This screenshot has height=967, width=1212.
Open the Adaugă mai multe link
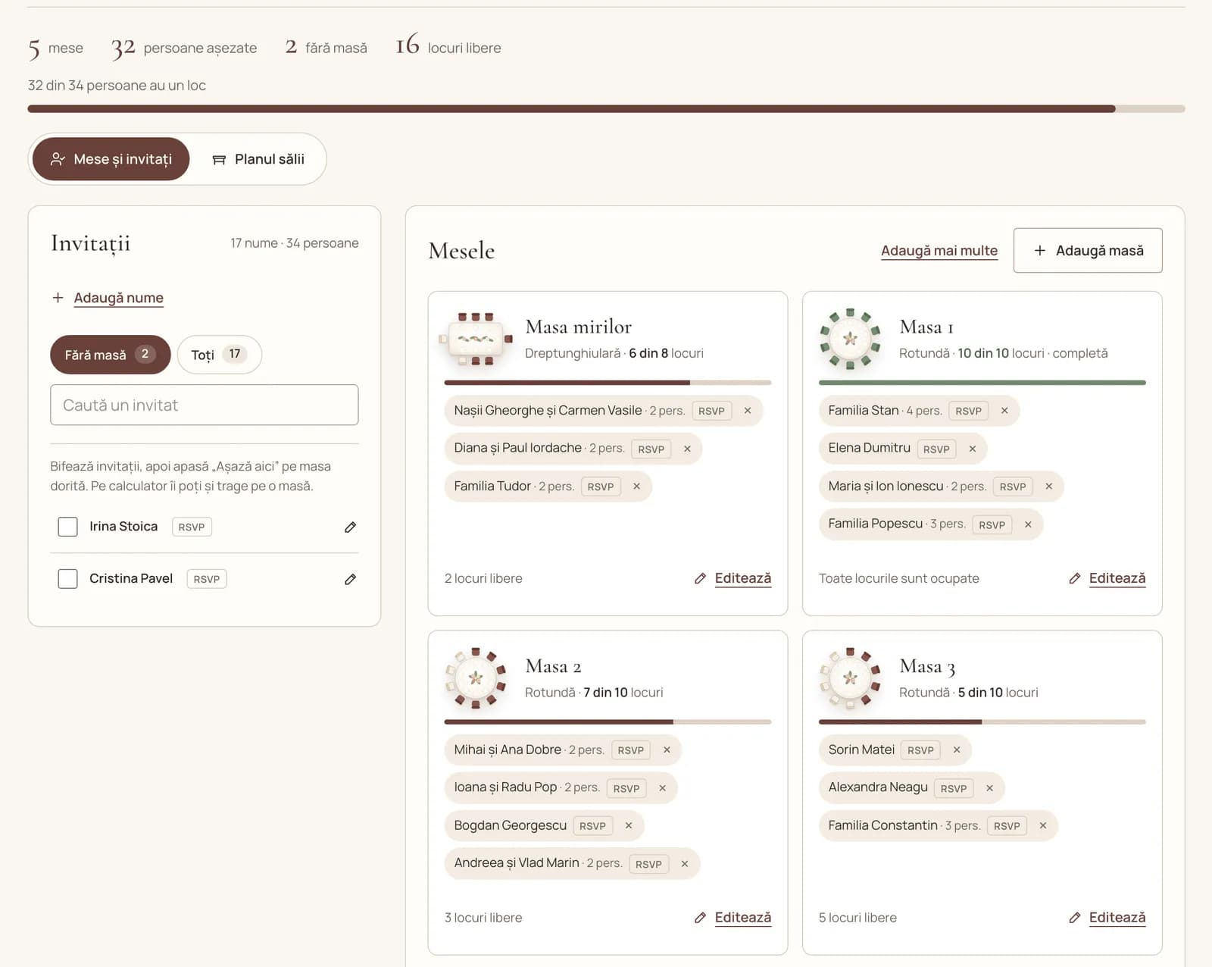point(939,251)
